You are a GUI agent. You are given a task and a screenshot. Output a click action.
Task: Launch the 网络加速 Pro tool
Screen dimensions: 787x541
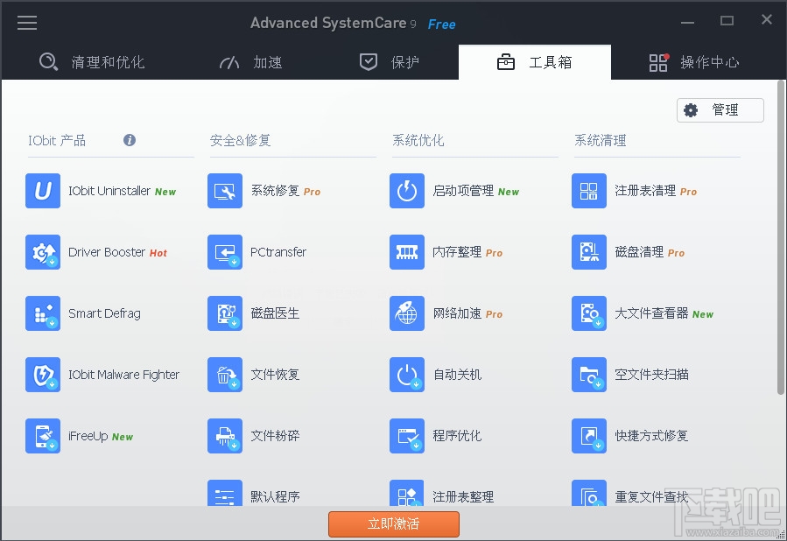coord(455,313)
